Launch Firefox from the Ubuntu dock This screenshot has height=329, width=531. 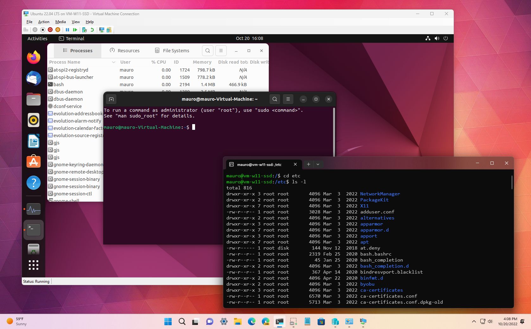[x=33, y=57]
